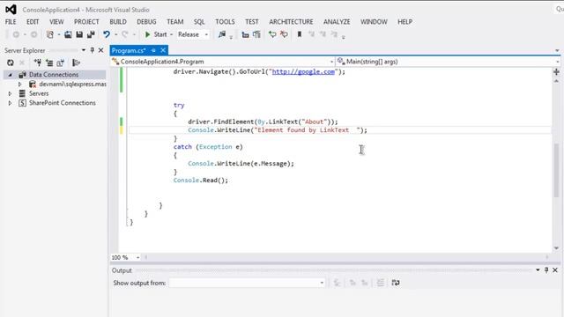This screenshot has height=317, width=564.
Task: Toggle word wrap in the Output panel
Action: click(396, 283)
